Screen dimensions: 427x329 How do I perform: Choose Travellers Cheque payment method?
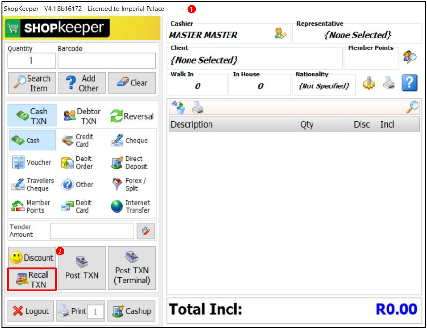33,185
